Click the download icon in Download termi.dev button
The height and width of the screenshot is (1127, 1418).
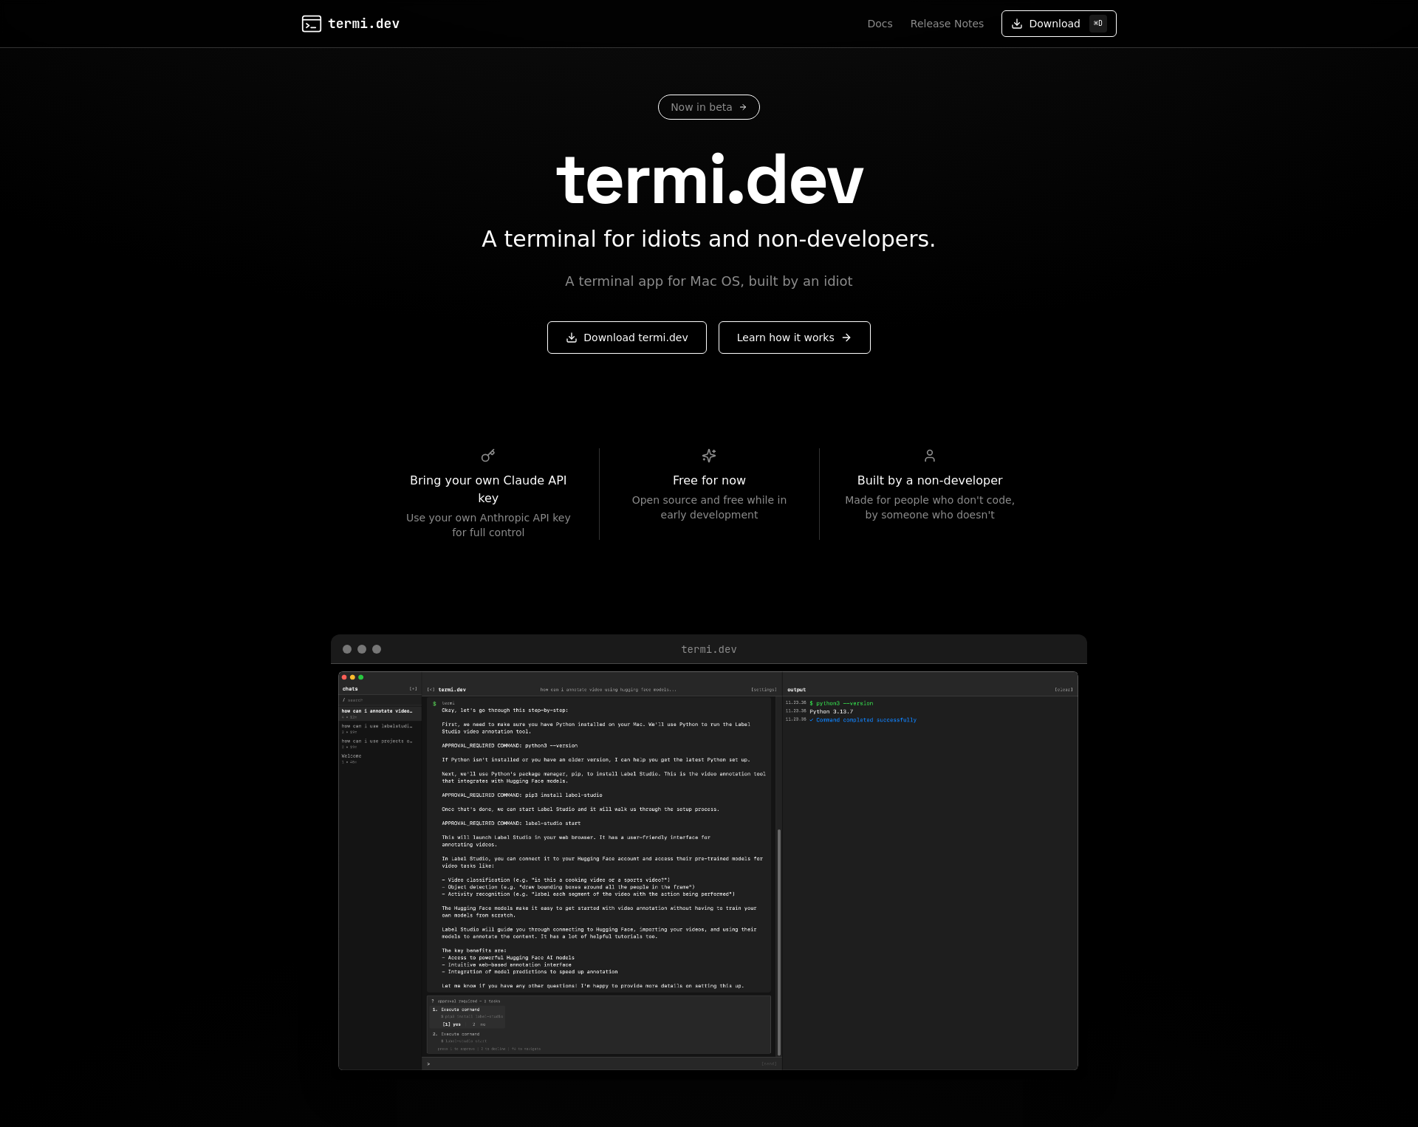(572, 338)
